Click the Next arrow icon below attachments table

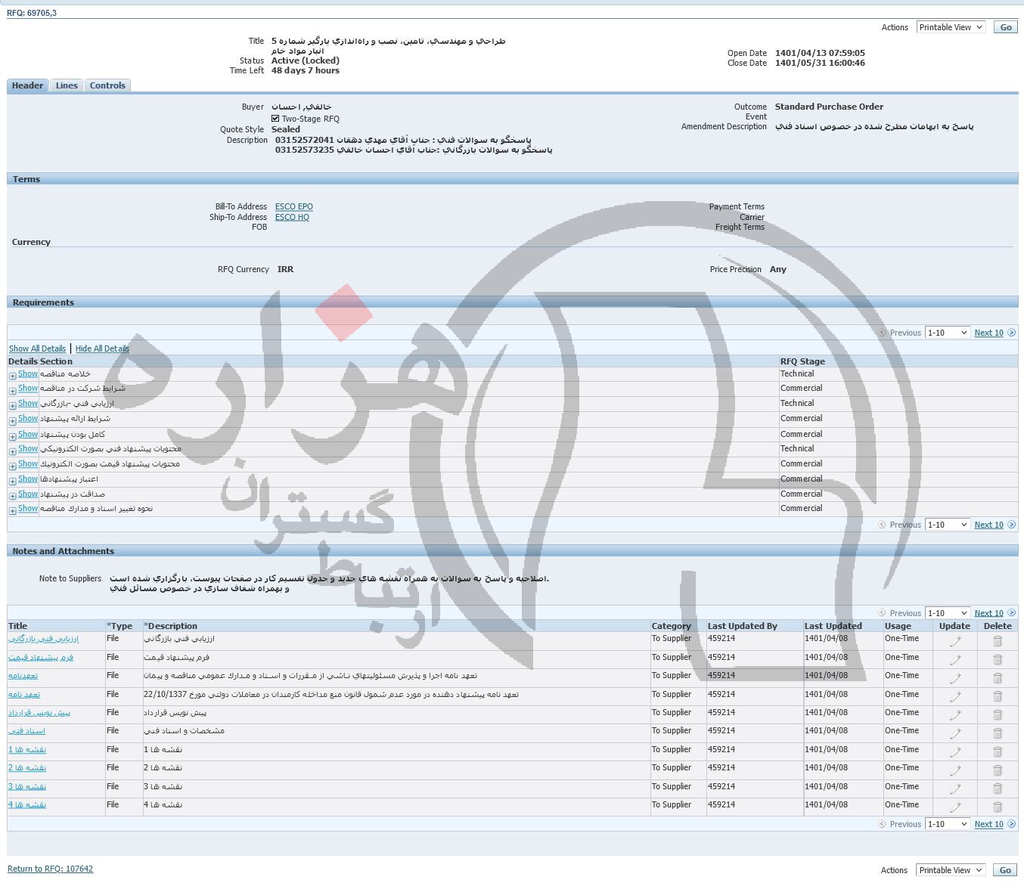click(x=1011, y=824)
